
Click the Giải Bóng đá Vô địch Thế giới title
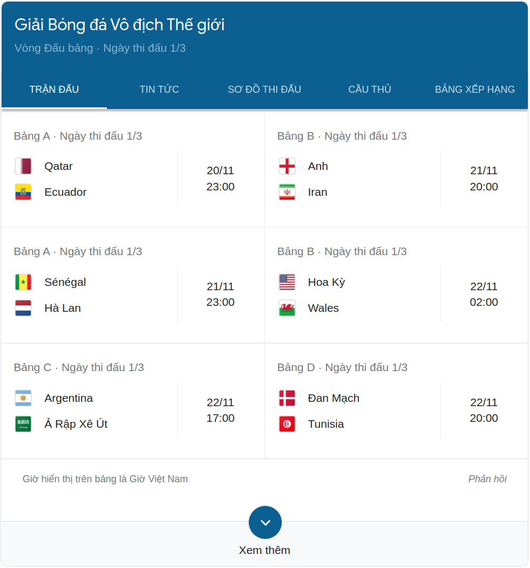pyautogui.click(x=119, y=25)
